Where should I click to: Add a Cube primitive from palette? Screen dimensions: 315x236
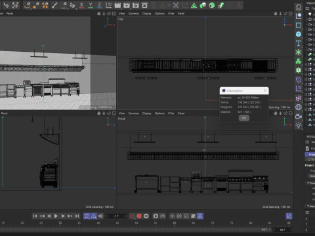coord(299,34)
